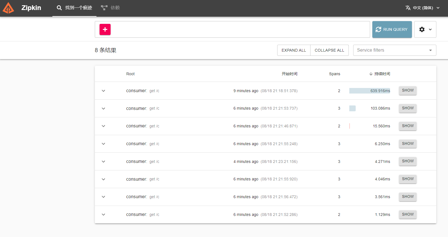448x237 pixels.
Task: Click the Zipkin logo icon
Action: pos(8,8)
